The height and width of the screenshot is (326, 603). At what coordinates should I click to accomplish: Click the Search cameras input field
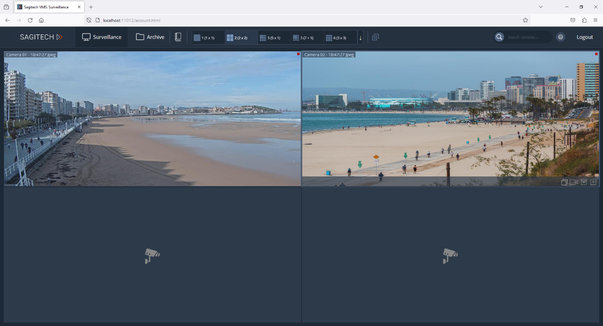[528, 37]
